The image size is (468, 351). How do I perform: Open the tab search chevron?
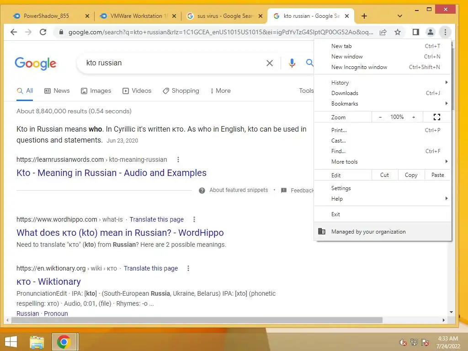pos(400,16)
